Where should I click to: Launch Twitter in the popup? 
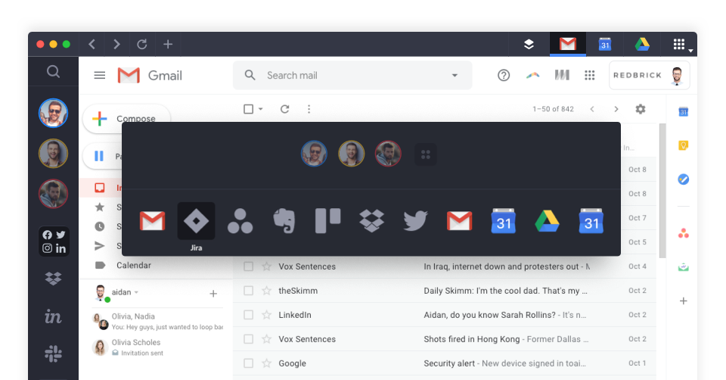point(415,220)
